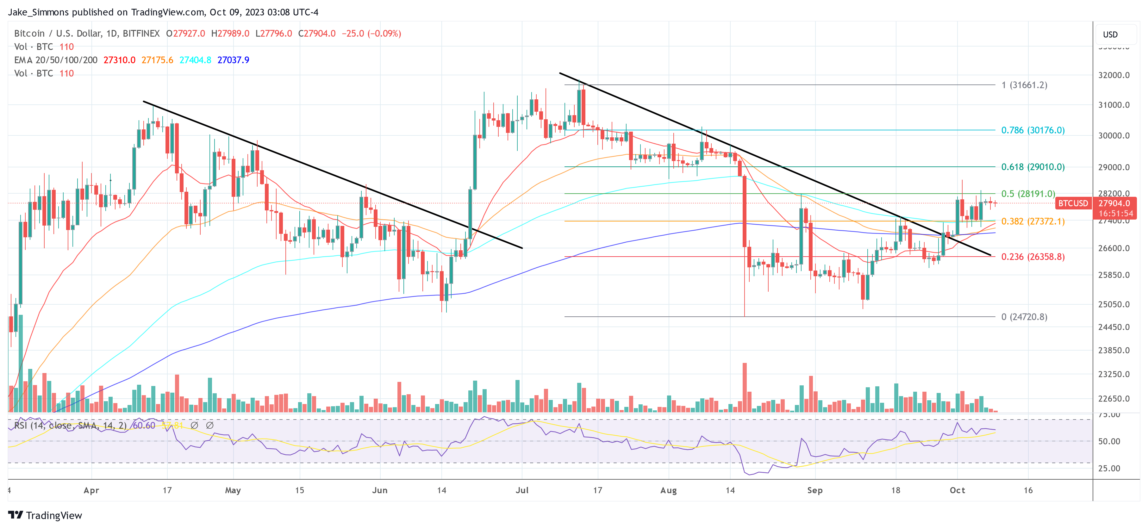Click the open value O27927.0
The height and width of the screenshot is (529, 1148).
tap(186, 34)
